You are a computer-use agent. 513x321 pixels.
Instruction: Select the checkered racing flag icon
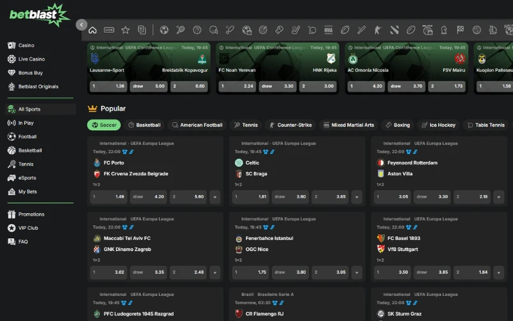pos(460,30)
